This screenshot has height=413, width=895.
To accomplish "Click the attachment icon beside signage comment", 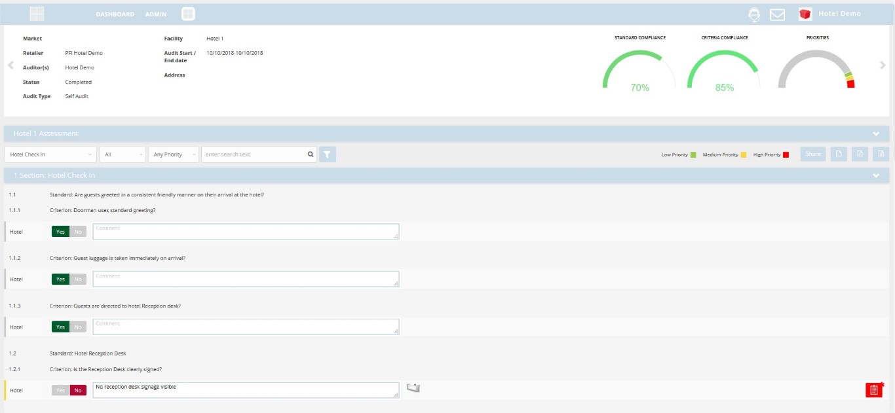I will [x=413, y=388].
